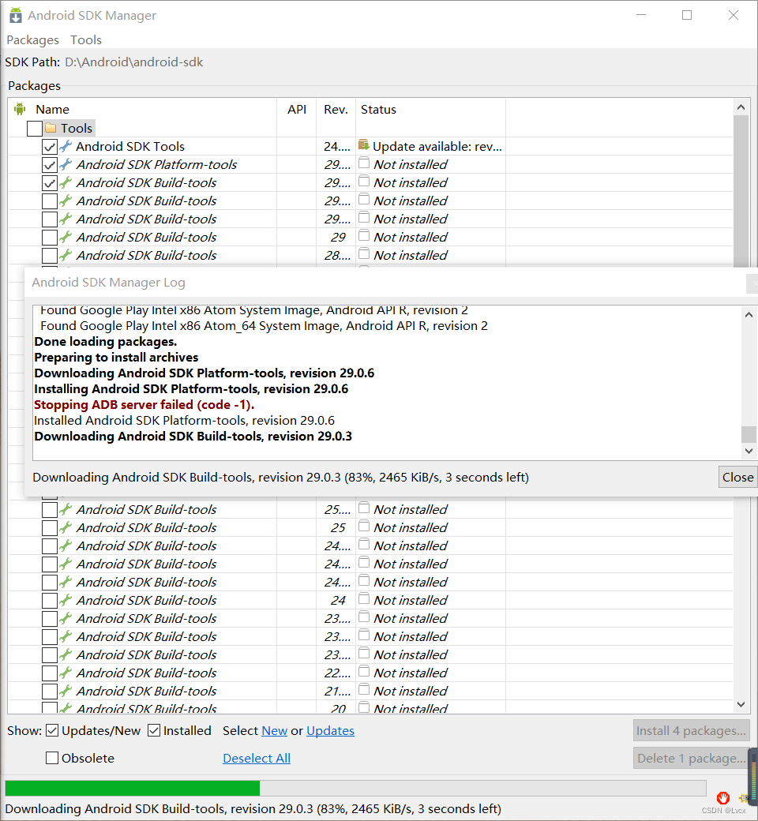Click the Android SDK Manager title bar icon
Screen dimensions: 758x821
tap(16, 15)
